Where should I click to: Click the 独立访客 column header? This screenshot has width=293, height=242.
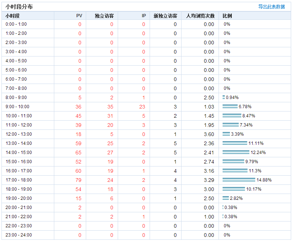click(x=104, y=16)
